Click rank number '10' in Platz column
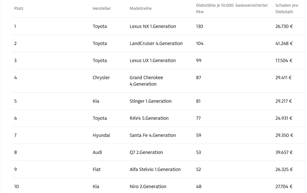The width and height of the screenshot is (307, 193). pyautogui.click(x=17, y=186)
